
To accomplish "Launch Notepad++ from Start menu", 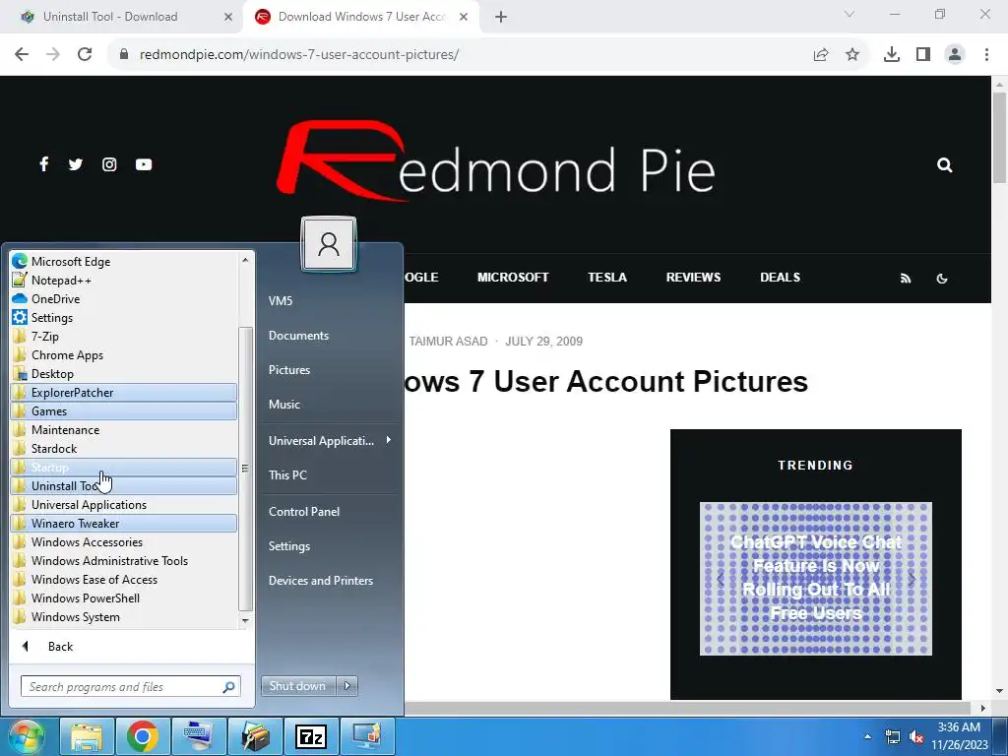I will pos(124,280).
